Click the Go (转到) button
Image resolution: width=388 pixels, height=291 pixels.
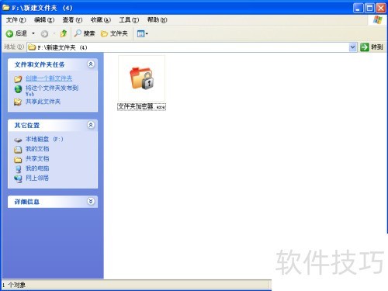372,47
